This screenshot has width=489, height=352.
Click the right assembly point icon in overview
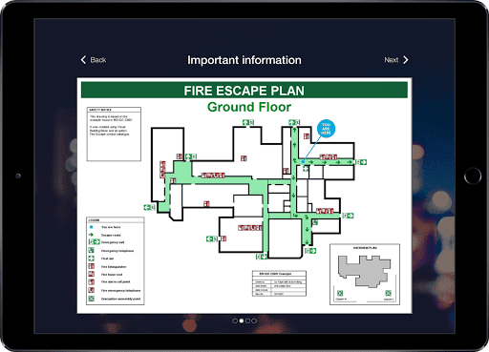[388, 293]
